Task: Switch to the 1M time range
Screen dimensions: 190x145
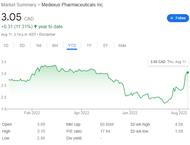Action: click(39, 45)
